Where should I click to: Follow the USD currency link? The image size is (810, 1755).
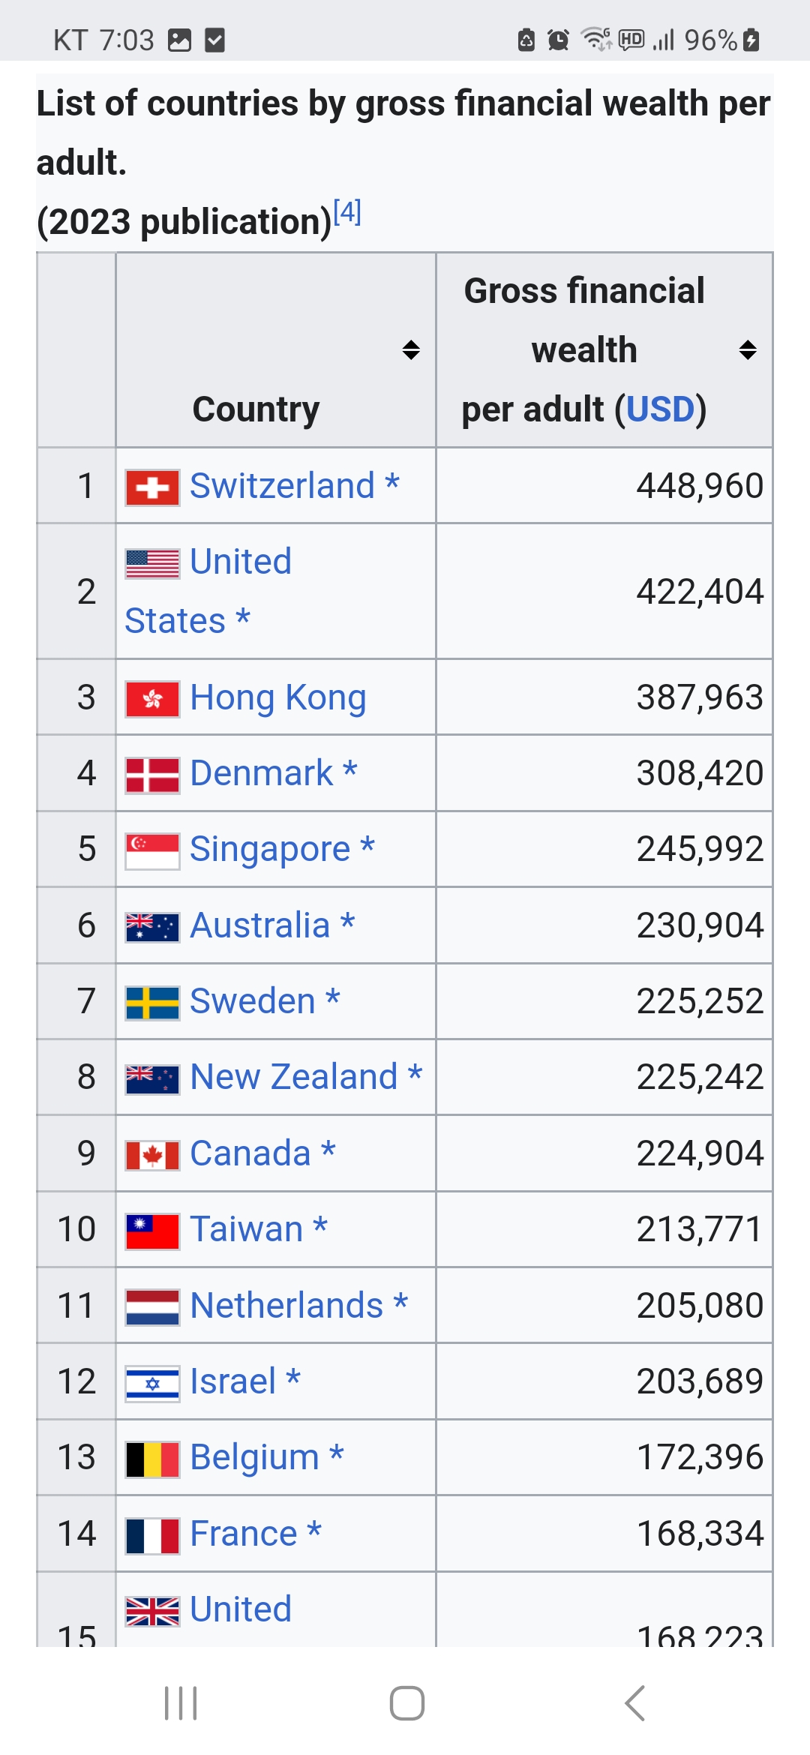pos(660,409)
